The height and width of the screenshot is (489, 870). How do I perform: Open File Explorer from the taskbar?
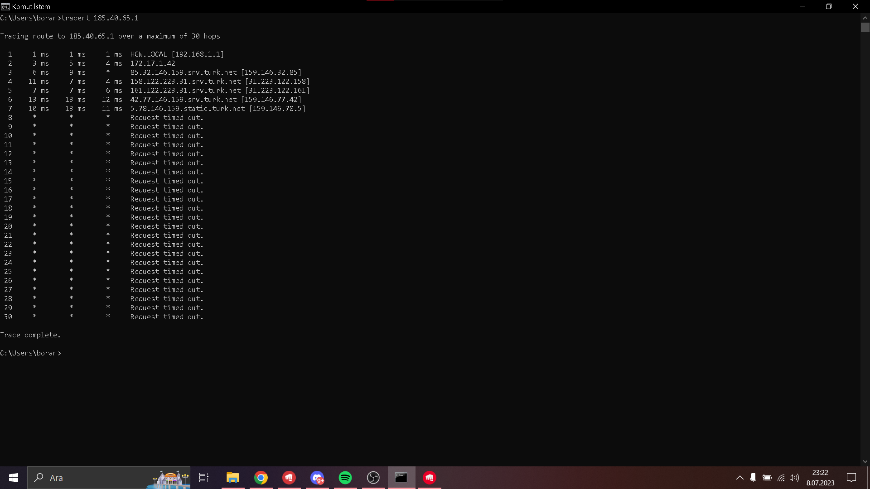(x=233, y=478)
